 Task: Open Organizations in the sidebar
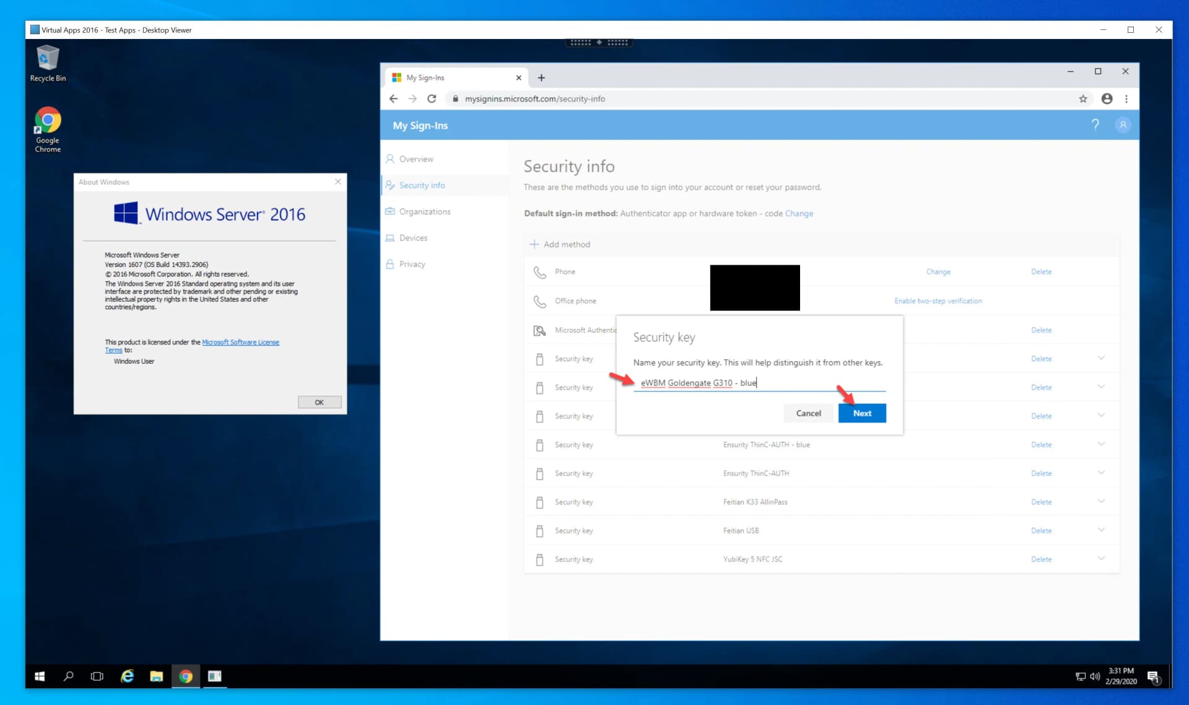coord(425,211)
